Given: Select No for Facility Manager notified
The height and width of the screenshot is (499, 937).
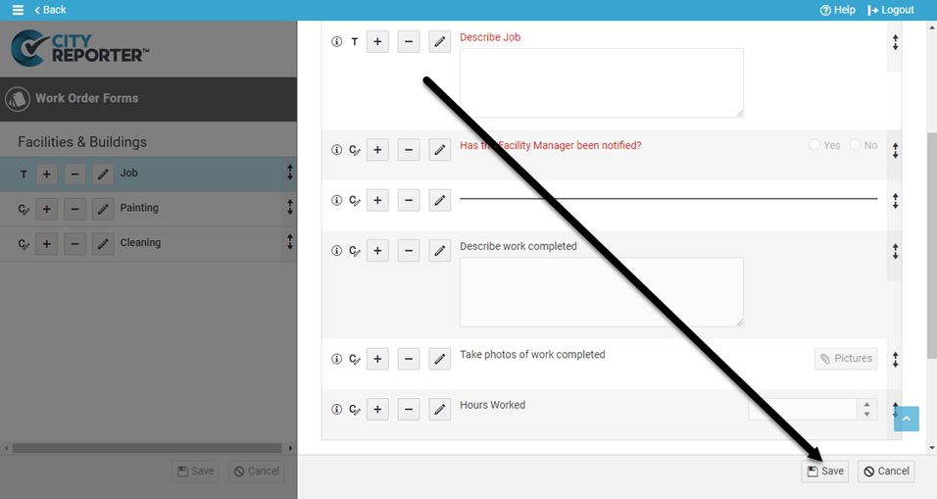Looking at the screenshot, I should pyautogui.click(x=856, y=145).
